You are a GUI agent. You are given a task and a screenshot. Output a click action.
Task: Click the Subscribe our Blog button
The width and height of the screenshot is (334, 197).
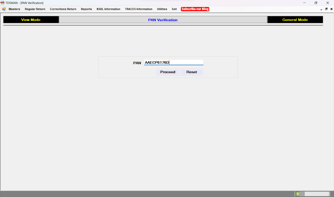pyautogui.click(x=195, y=9)
